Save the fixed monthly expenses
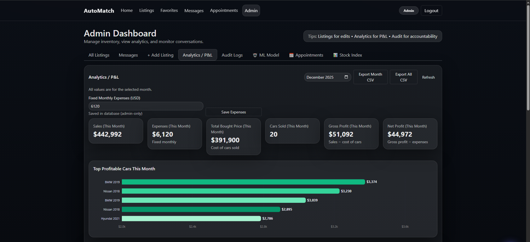 [233, 112]
